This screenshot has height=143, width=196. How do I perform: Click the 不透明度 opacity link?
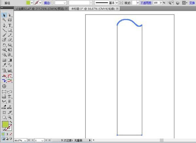click(146, 3)
